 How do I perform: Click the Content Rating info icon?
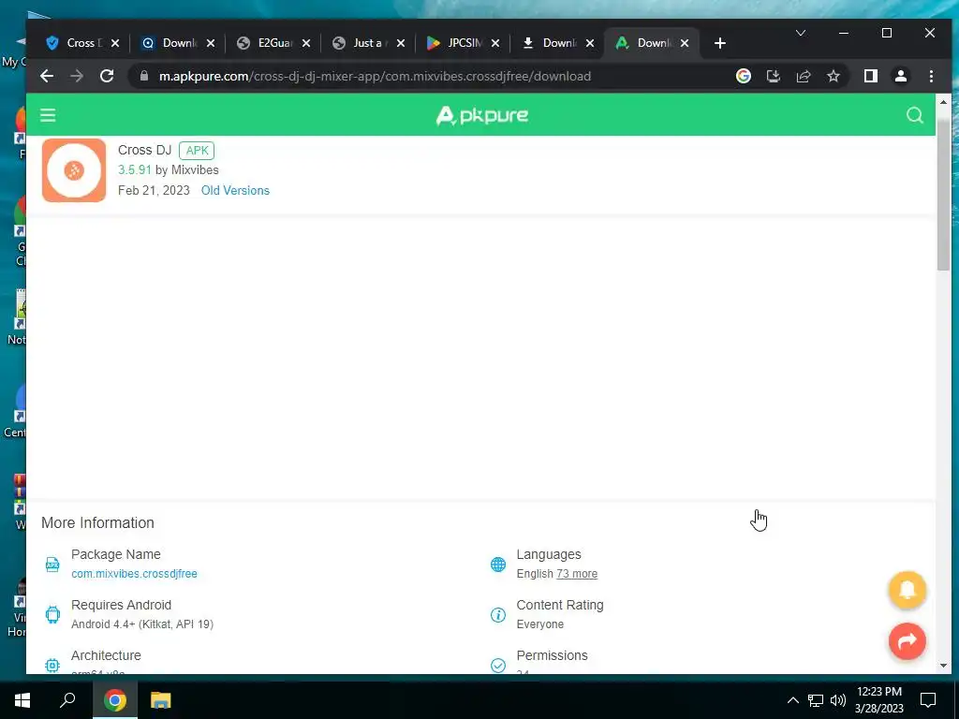tap(498, 614)
